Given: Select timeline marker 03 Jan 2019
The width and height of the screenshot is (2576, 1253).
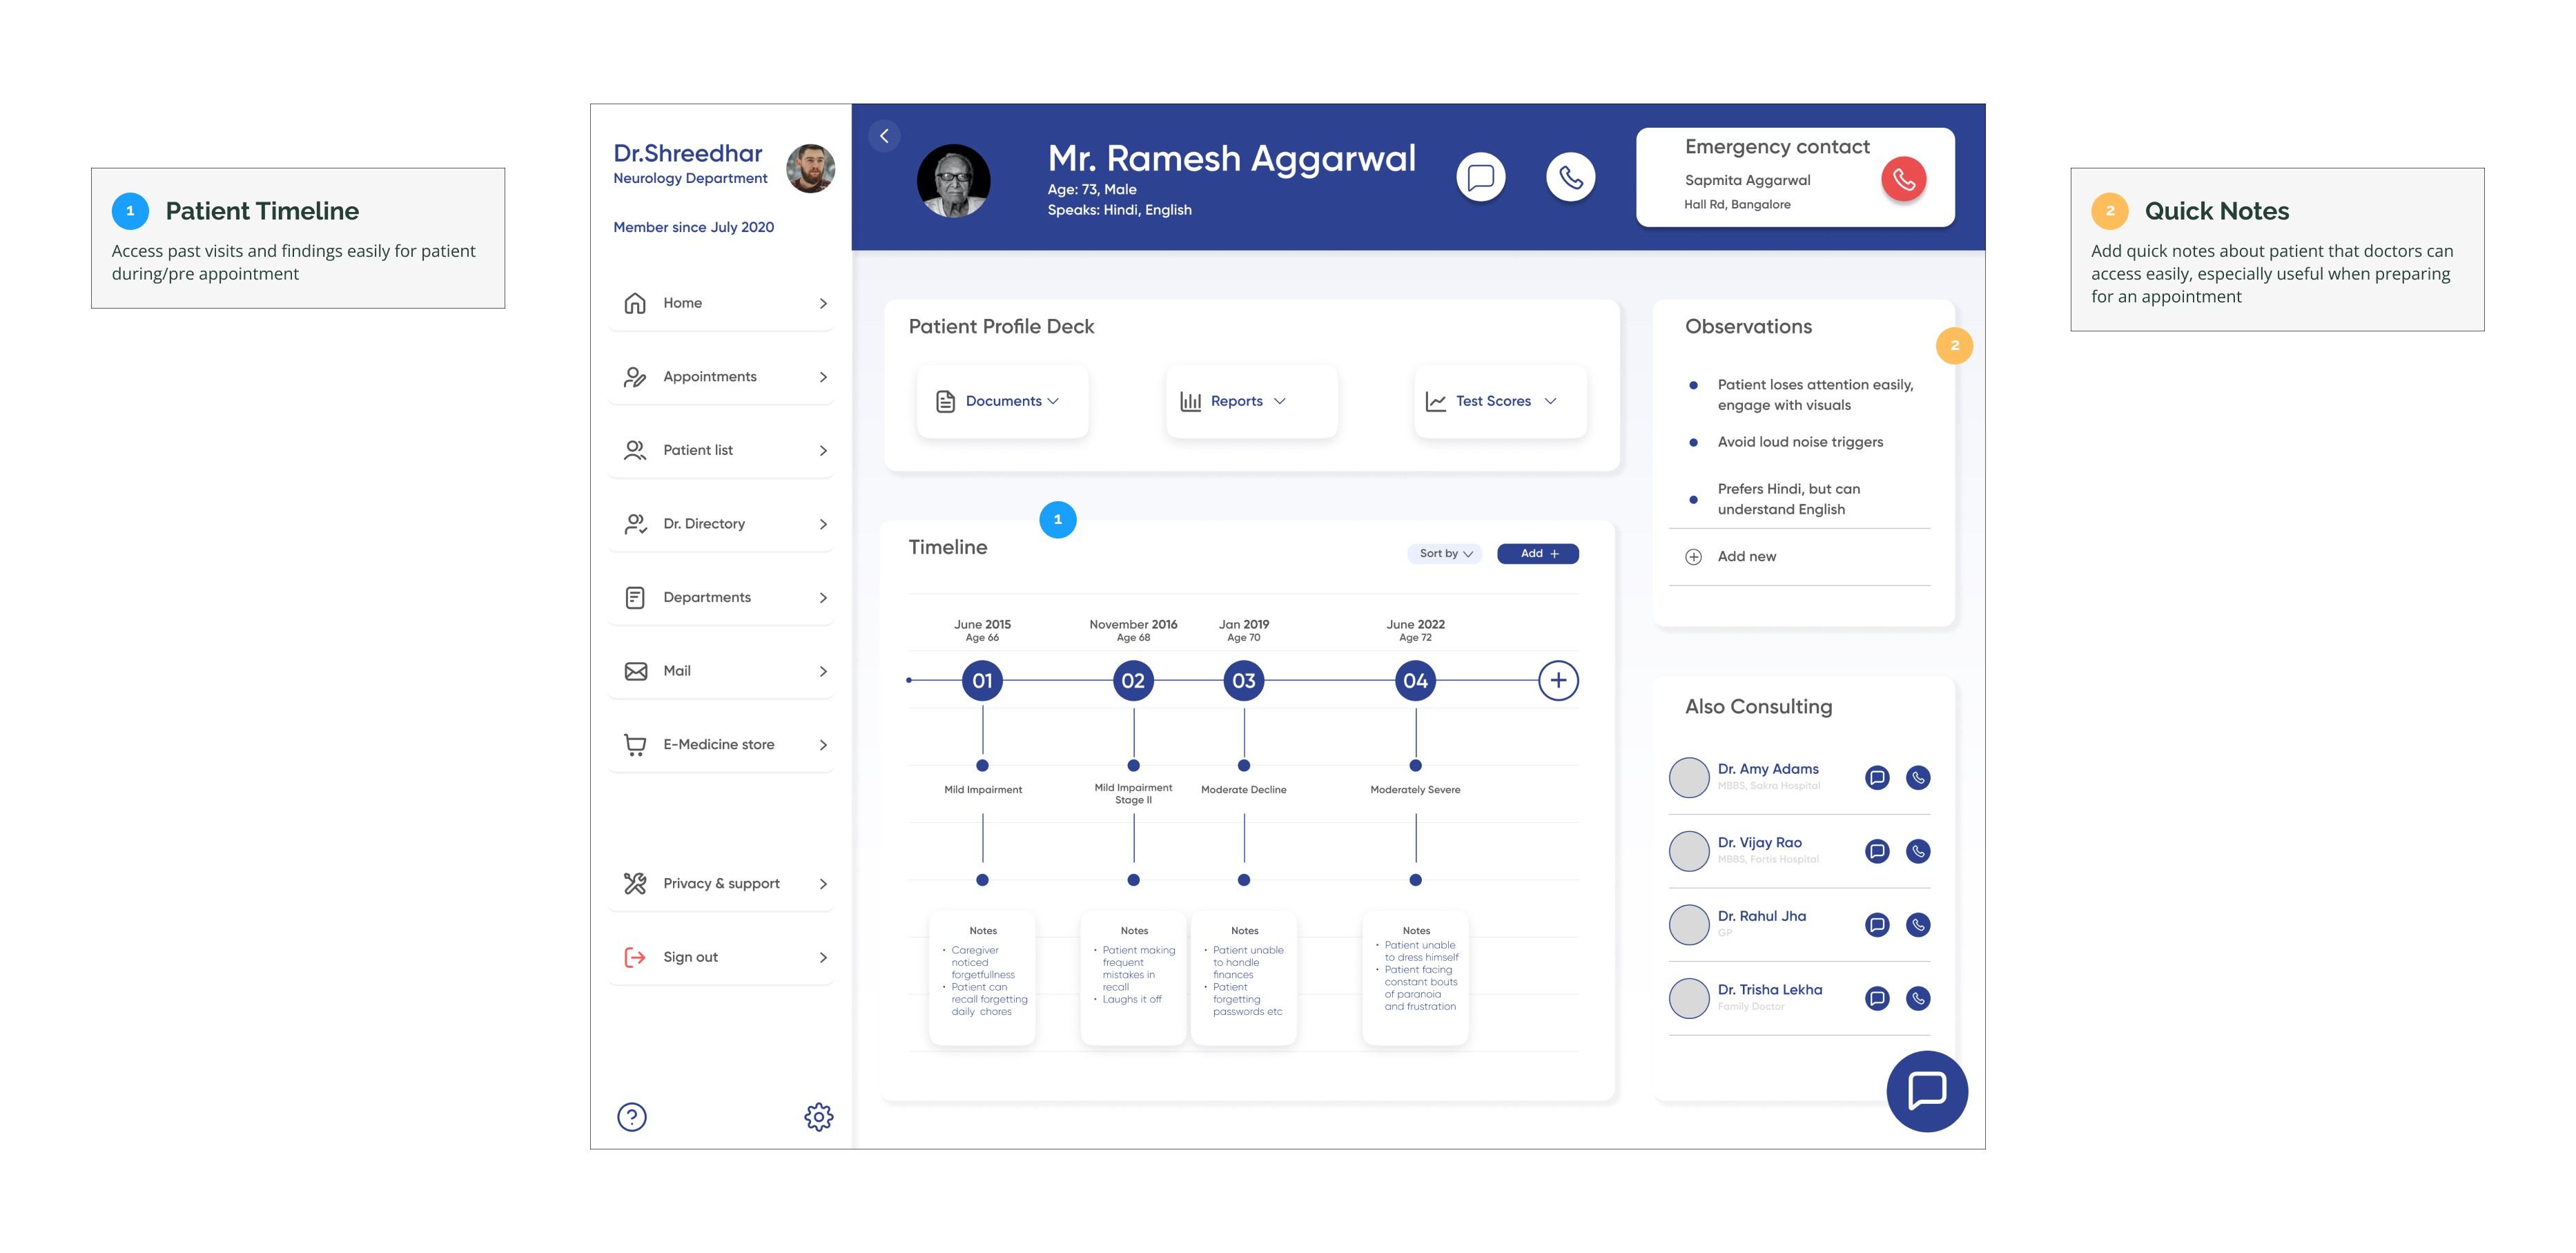Looking at the screenshot, I should tap(1243, 681).
